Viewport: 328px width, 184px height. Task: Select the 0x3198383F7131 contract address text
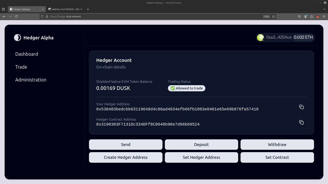pos(148,124)
